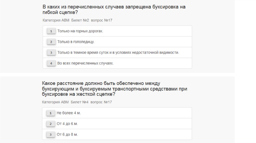The width and height of the screenshot is (256, 143).
Task: Click the question heading about "жесткой сцепке"
Action: pyautogui.click(x=114, y=89)
